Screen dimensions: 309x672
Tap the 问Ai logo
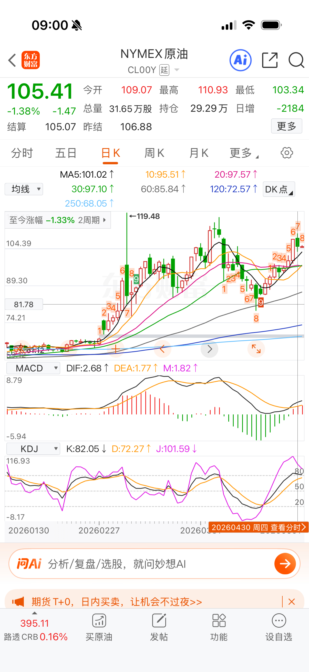pos(29,564)
